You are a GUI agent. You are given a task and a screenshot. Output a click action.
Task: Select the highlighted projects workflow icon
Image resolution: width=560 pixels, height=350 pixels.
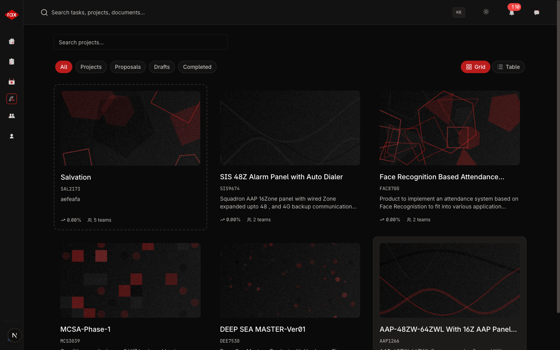(x=12, y=99)
